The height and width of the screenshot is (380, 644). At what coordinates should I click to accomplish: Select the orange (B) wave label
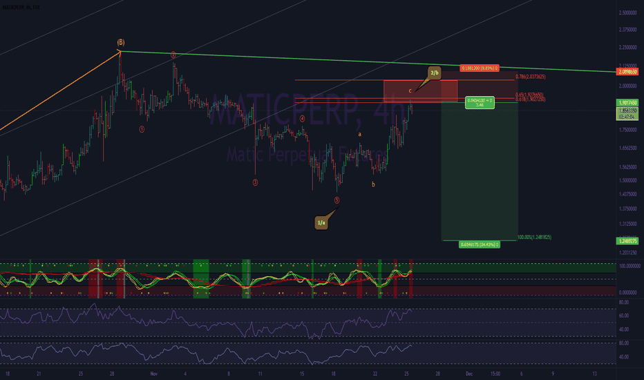pos(121,42)
